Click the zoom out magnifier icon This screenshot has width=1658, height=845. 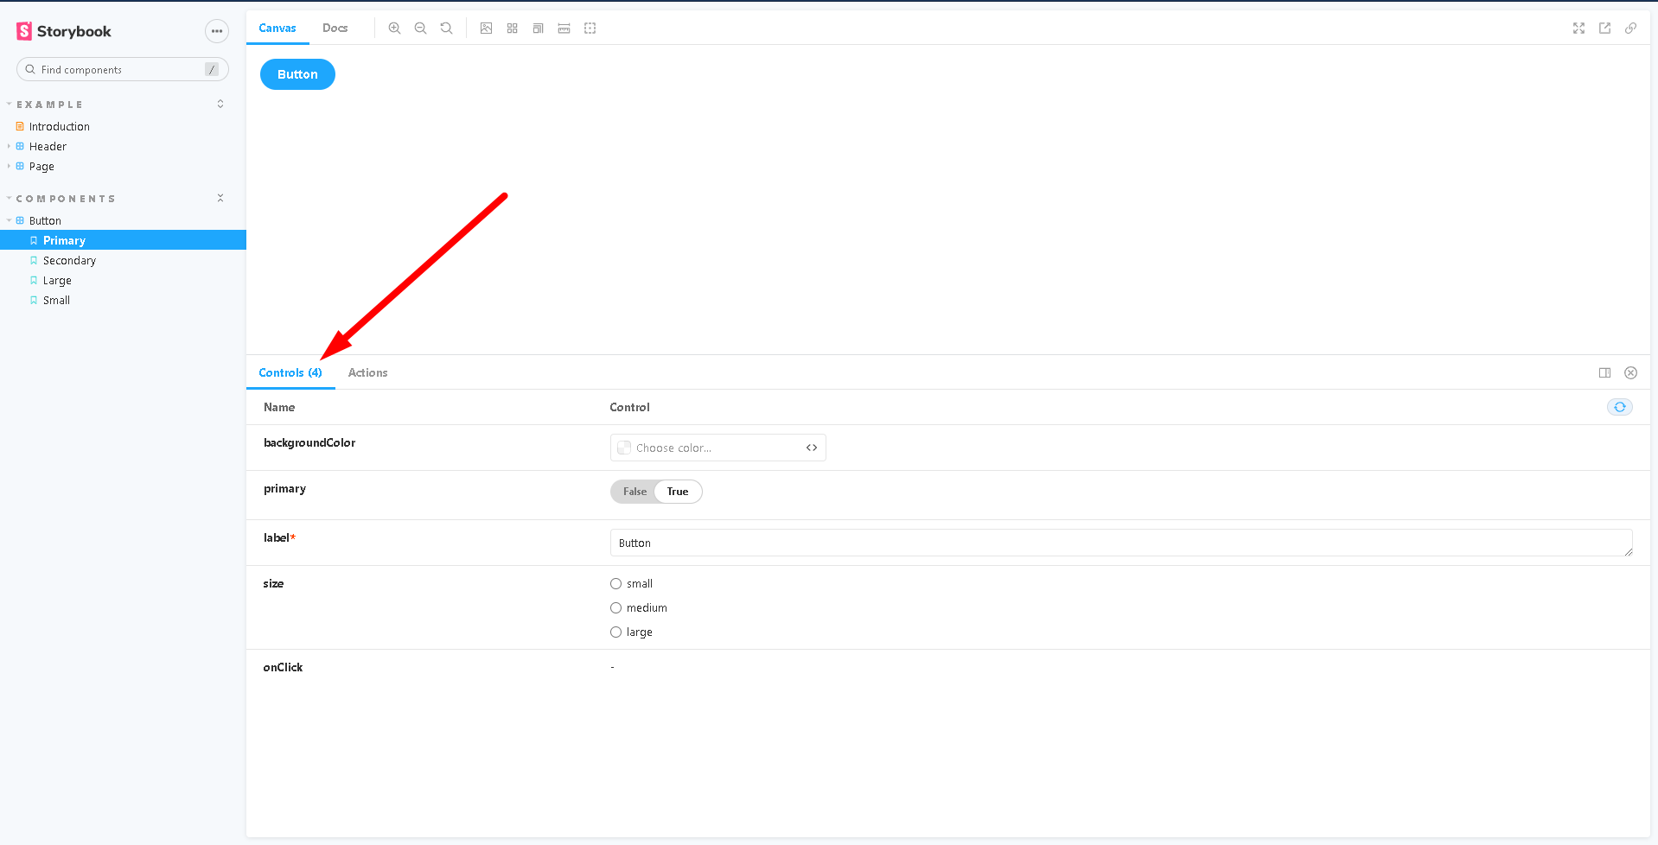pyautogui.click(x=420, y=29)
